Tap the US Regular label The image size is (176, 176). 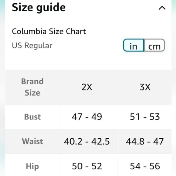(x=32, y=46)
